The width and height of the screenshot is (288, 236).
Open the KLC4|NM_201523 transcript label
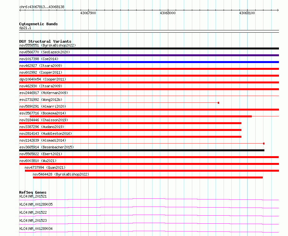(33, 220)
